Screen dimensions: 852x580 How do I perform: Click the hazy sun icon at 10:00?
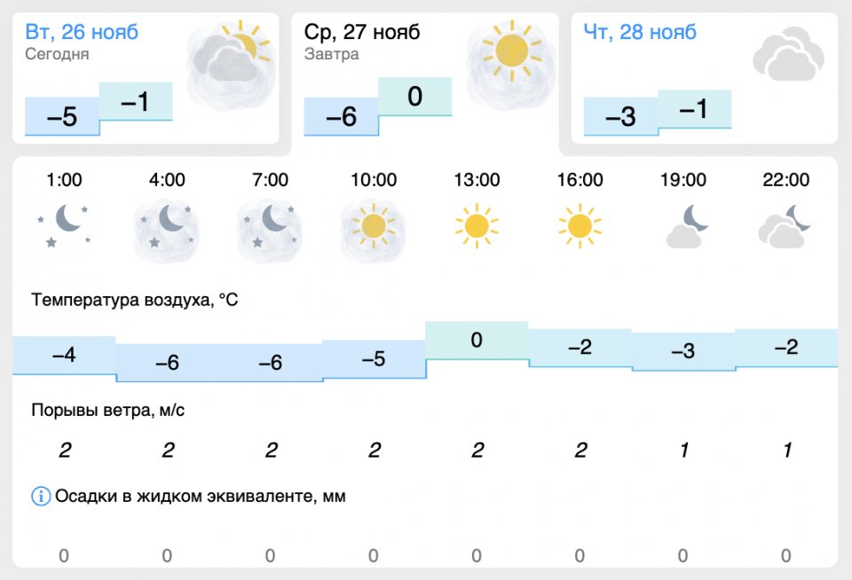(373, 227)
